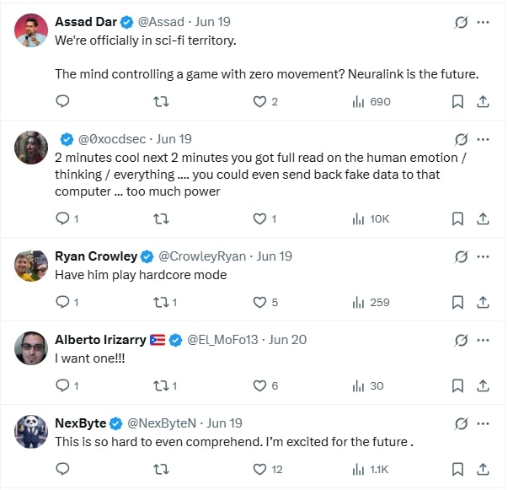Like Assad Dar's sci-fi territory tweet
508x490 pixels.
coord(260,101)
